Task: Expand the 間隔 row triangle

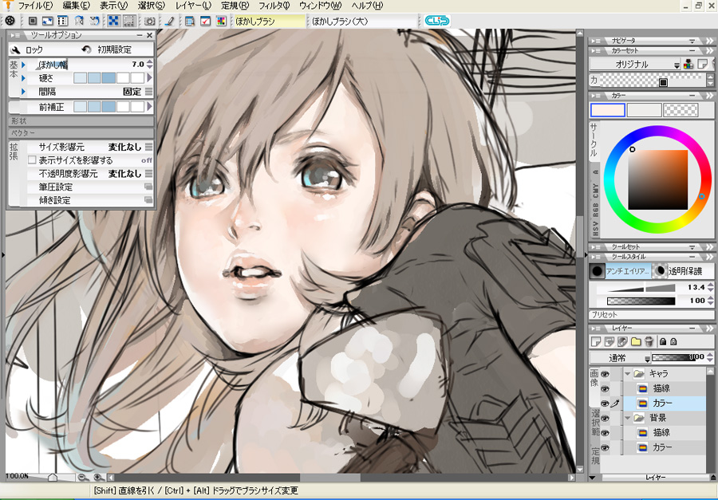Action: pyautogui.click(x=23, y=92)
